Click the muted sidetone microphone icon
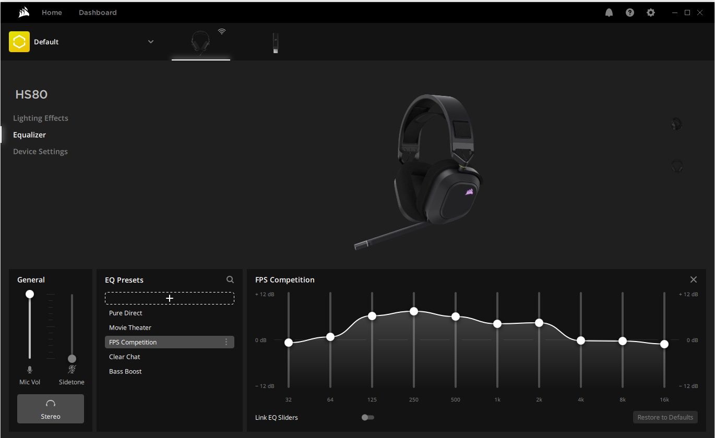715x438 pixels. [72, 370]
